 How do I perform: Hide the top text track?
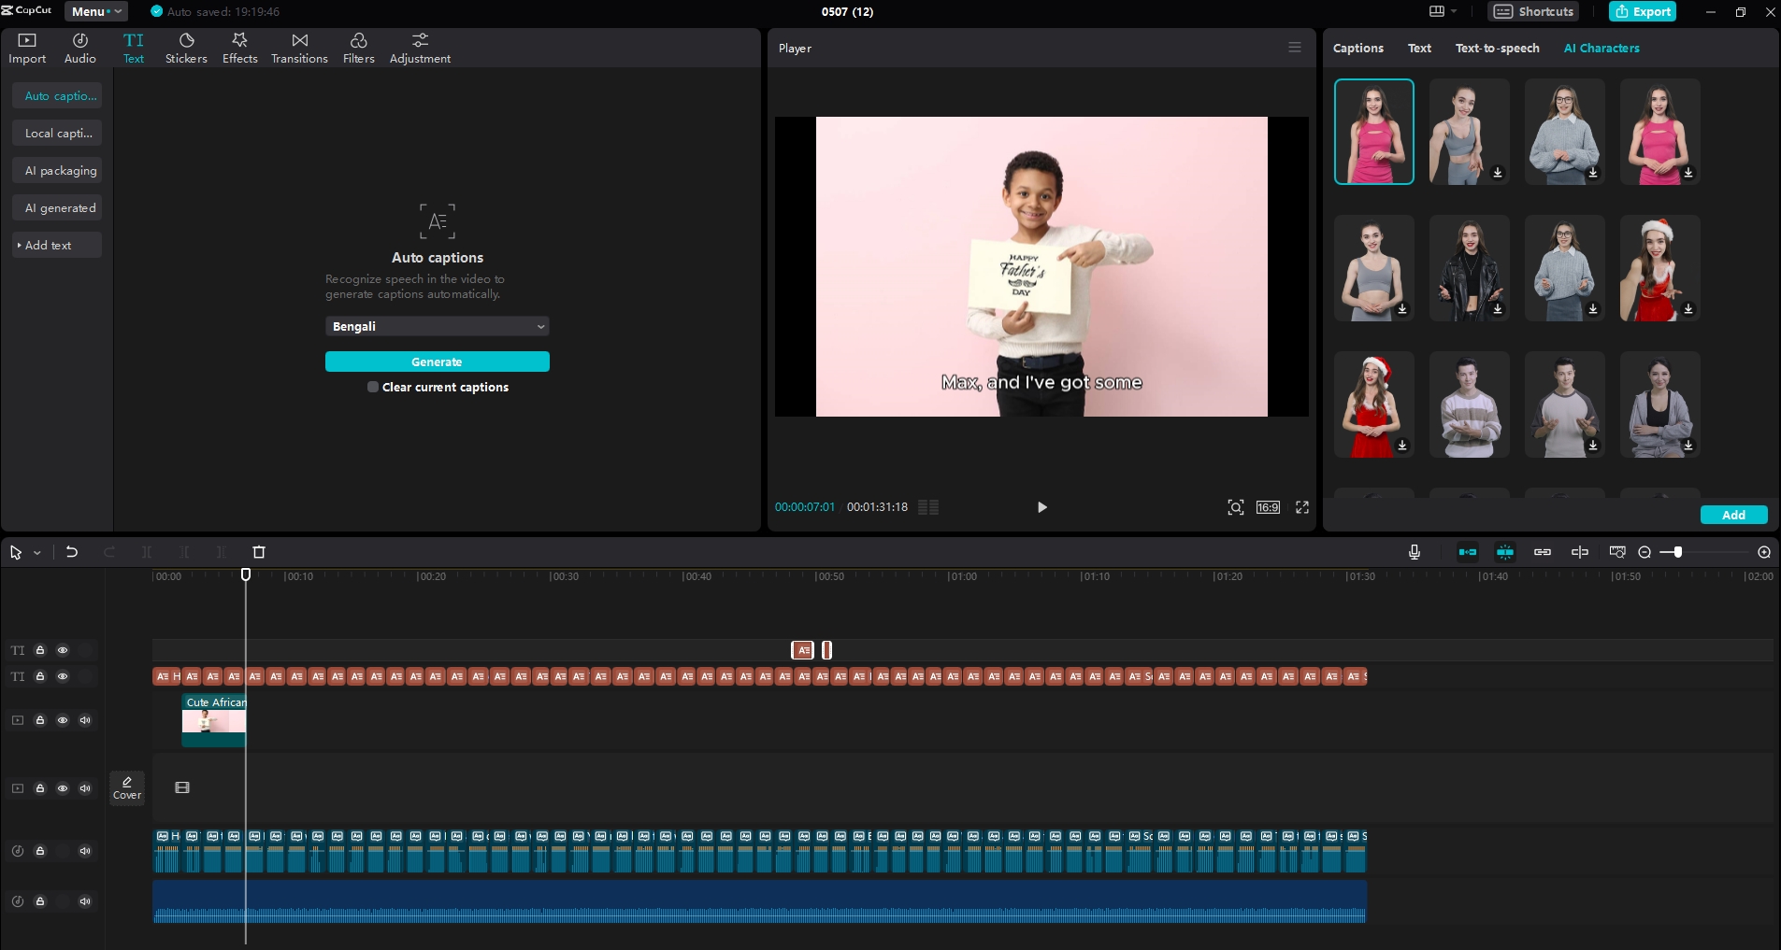pos(63,650)
